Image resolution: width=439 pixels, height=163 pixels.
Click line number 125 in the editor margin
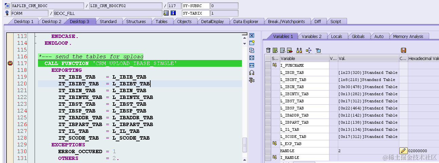click(x=22, y=118)
